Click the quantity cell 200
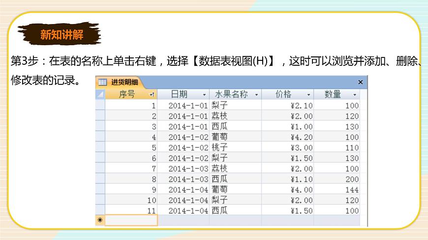Image resolution: width=428 pixels, height=240 pixels. [x=336, y=179]
